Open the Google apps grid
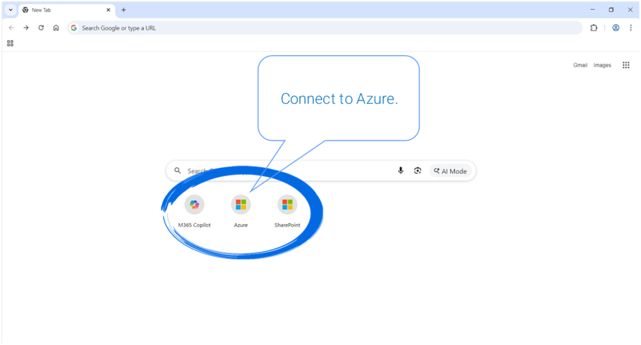The height and width of the screenshot is (345, 641). click(x=626, y=65)
